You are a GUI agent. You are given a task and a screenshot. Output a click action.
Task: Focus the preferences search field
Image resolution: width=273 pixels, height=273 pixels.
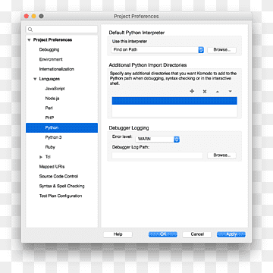[61, 30]
